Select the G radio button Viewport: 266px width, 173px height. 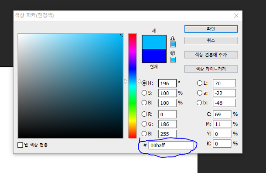(x=144, y=124)
